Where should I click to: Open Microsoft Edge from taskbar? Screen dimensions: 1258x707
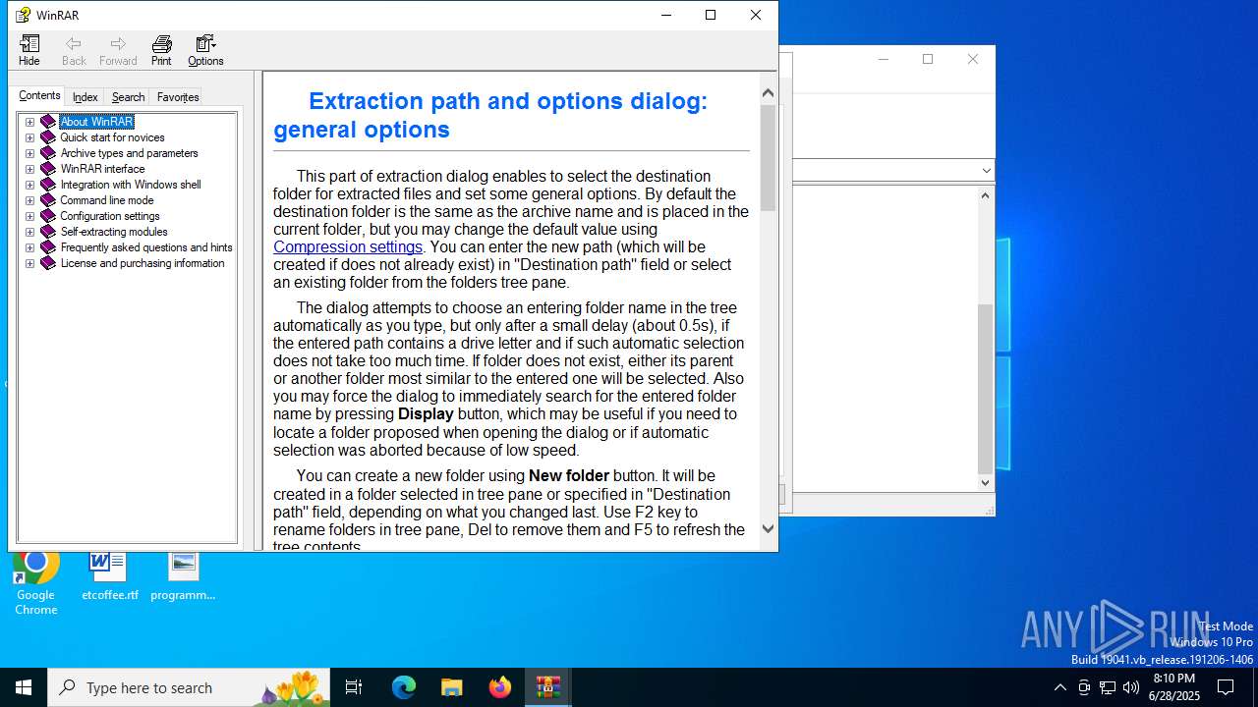404,687
